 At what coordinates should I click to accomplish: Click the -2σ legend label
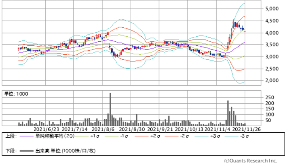click(x=184, y=136)
